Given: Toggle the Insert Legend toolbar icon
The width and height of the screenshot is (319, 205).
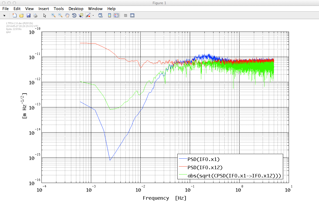Looking at the screenshot, I should point(116,15).
